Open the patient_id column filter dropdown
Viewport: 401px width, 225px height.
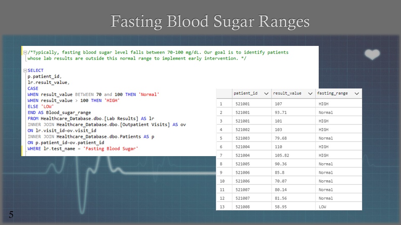[266, 94]
